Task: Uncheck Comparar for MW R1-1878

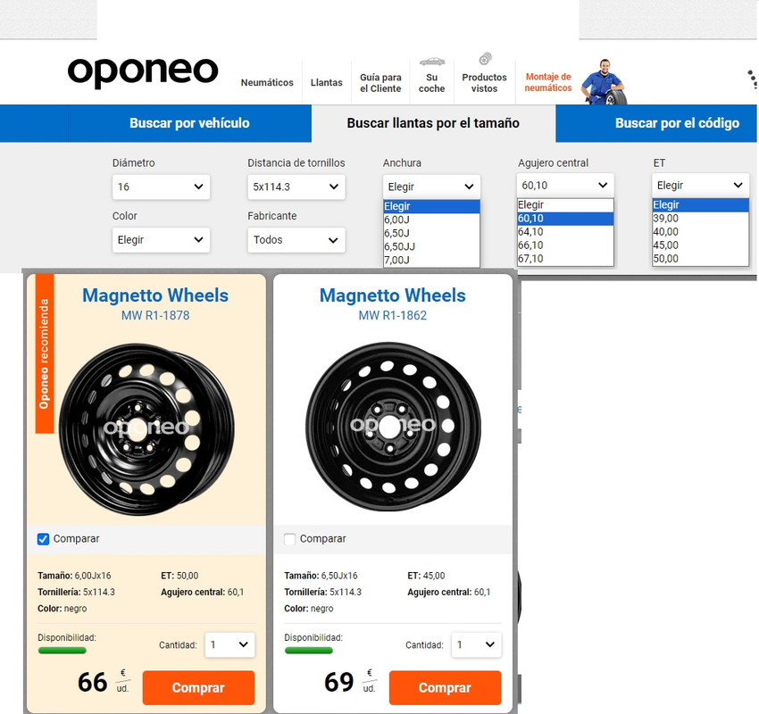Action: point(43,539)
